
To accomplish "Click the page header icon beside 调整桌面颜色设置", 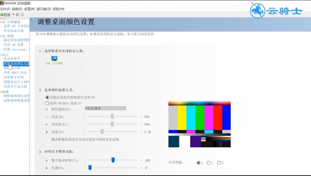I will click(33, 20).
